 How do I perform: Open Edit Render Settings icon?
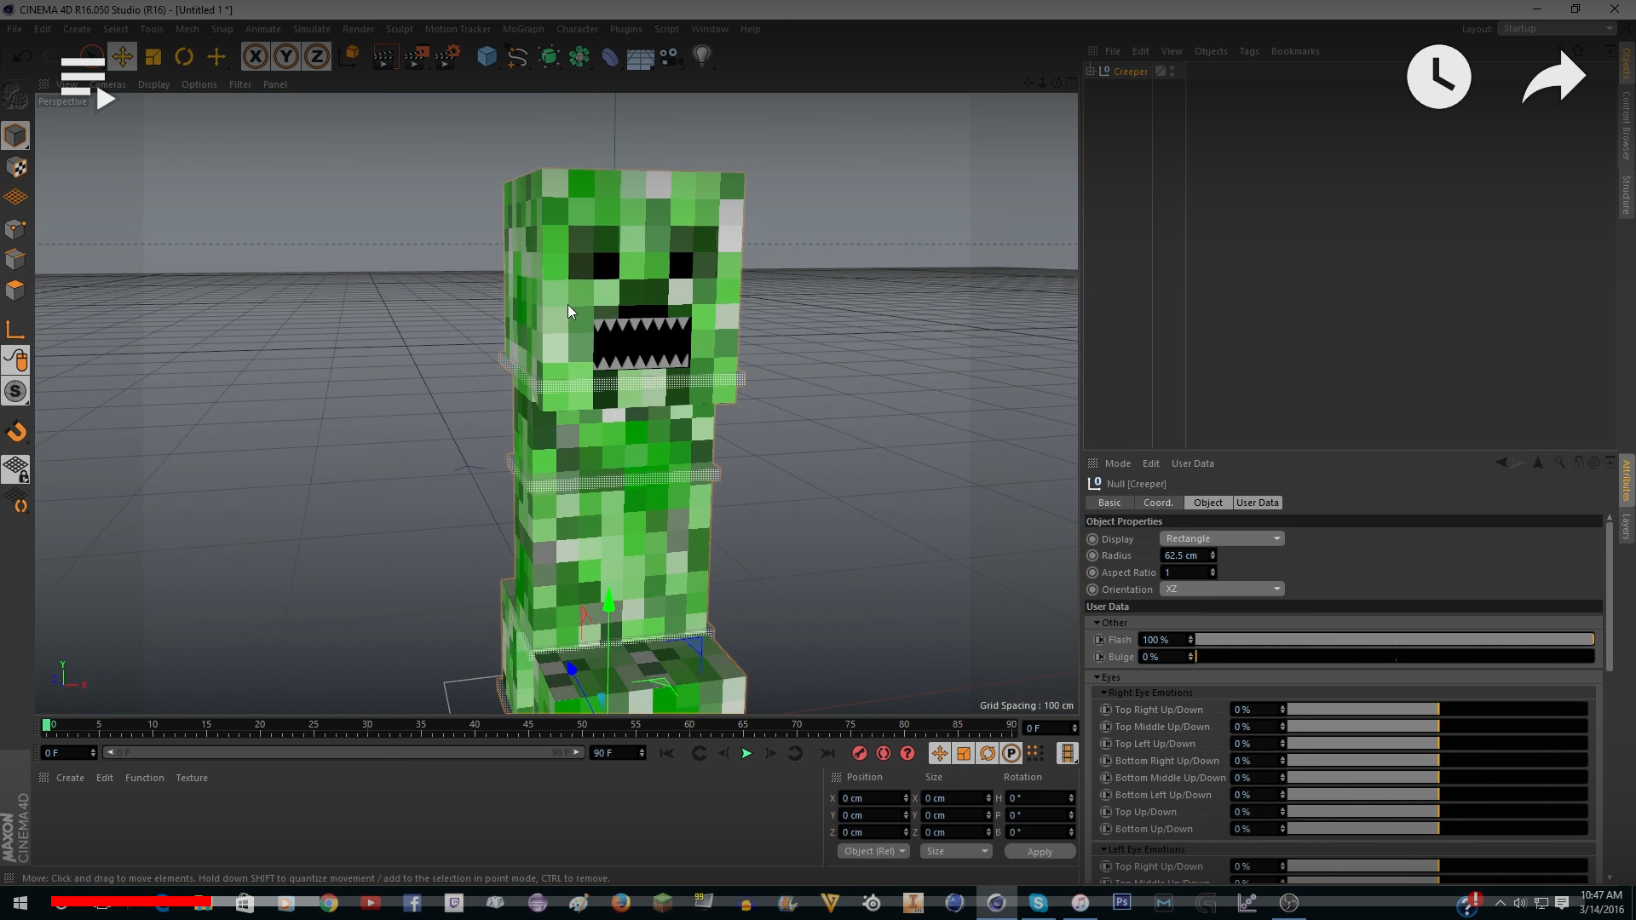click(x=447, y=57)
